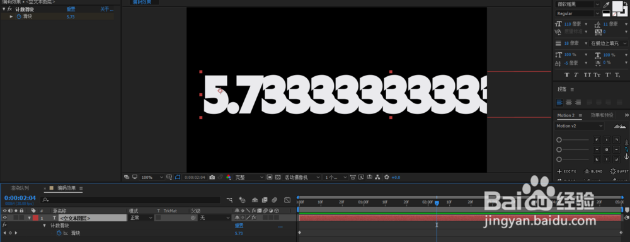
Task: Enable motion blur icon in timeline header
Action: [275, 200]
